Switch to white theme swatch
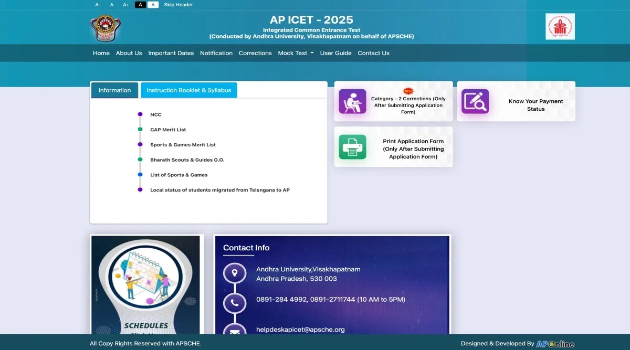This screenshot has height=350, width=630. pyautogui.click(x=153, y=5)
